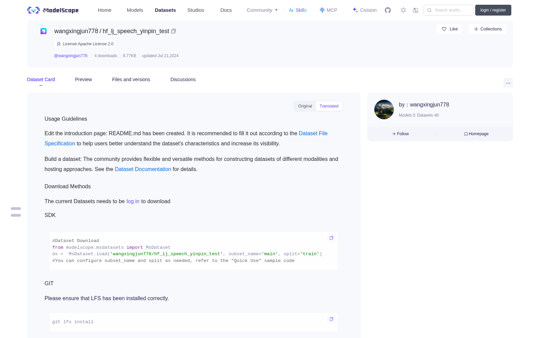Screen dimensions: 540x338
Task: Select the Dataset Card tab
Action: pos(41,79)
